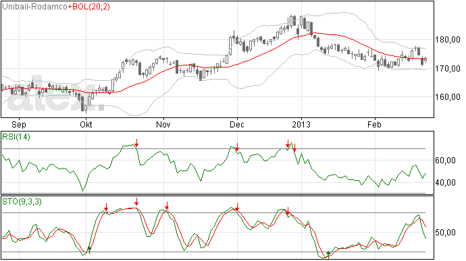Click the 50,00 stochastic axis value
The height and width of the screenshot is (261, 466).
click(x=445, y=233)
